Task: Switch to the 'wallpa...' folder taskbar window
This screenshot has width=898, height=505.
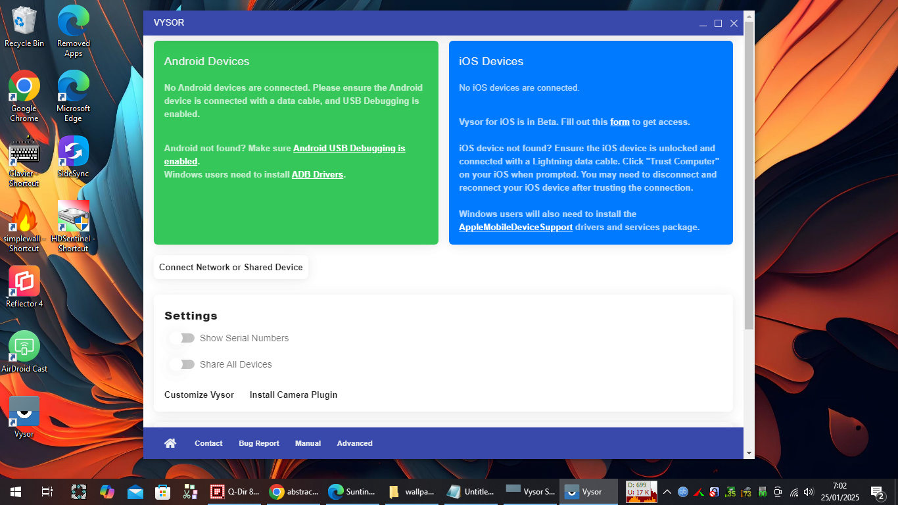Action: (x=412, y=492)
